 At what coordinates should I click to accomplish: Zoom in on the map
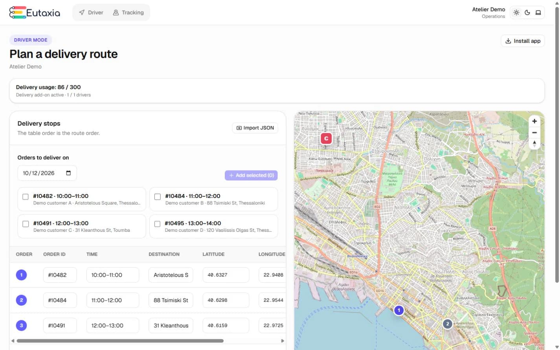point(534,121)
